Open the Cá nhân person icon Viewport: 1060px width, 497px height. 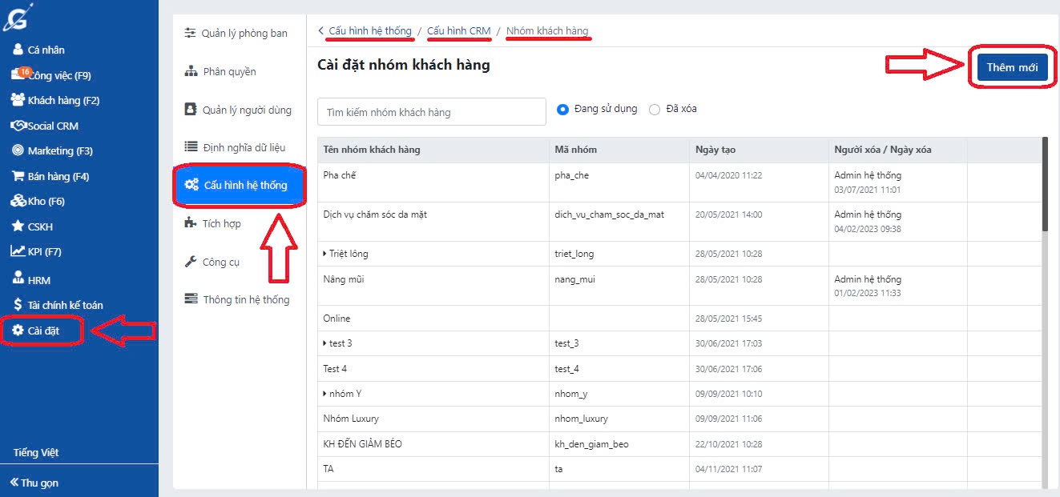18,50
